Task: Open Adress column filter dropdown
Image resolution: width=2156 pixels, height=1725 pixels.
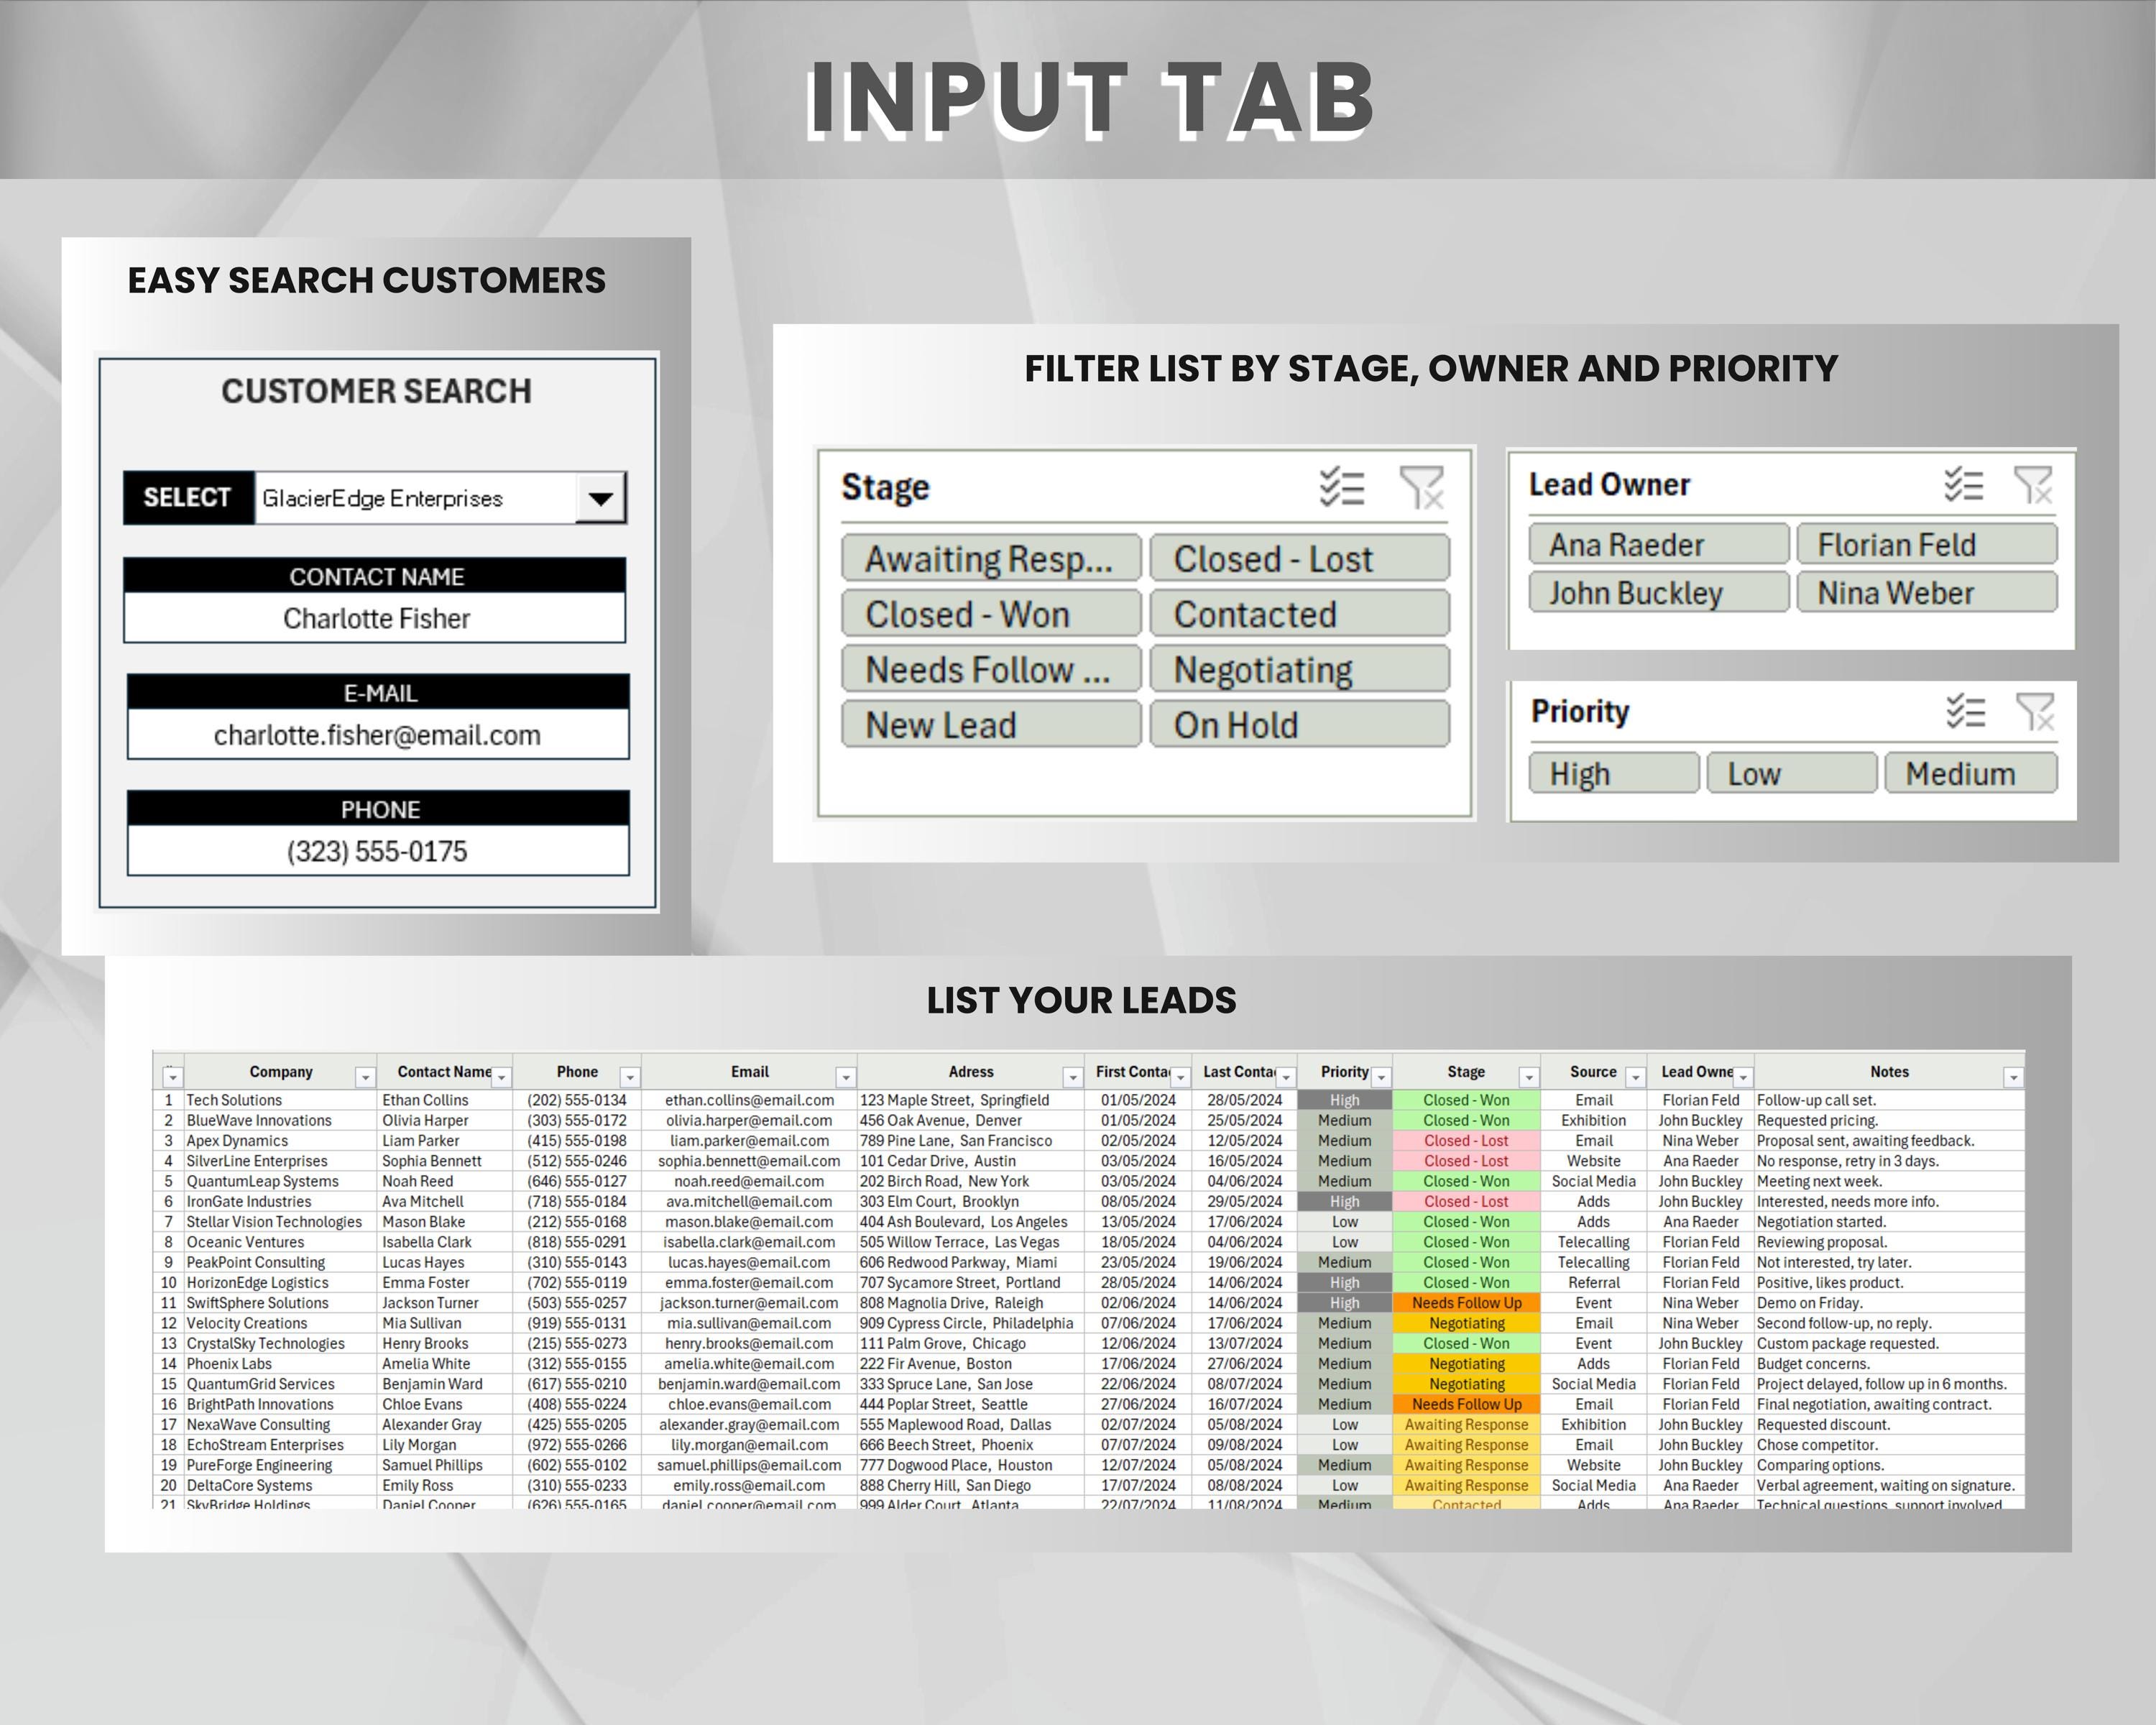Action: click(1073, 1077)
